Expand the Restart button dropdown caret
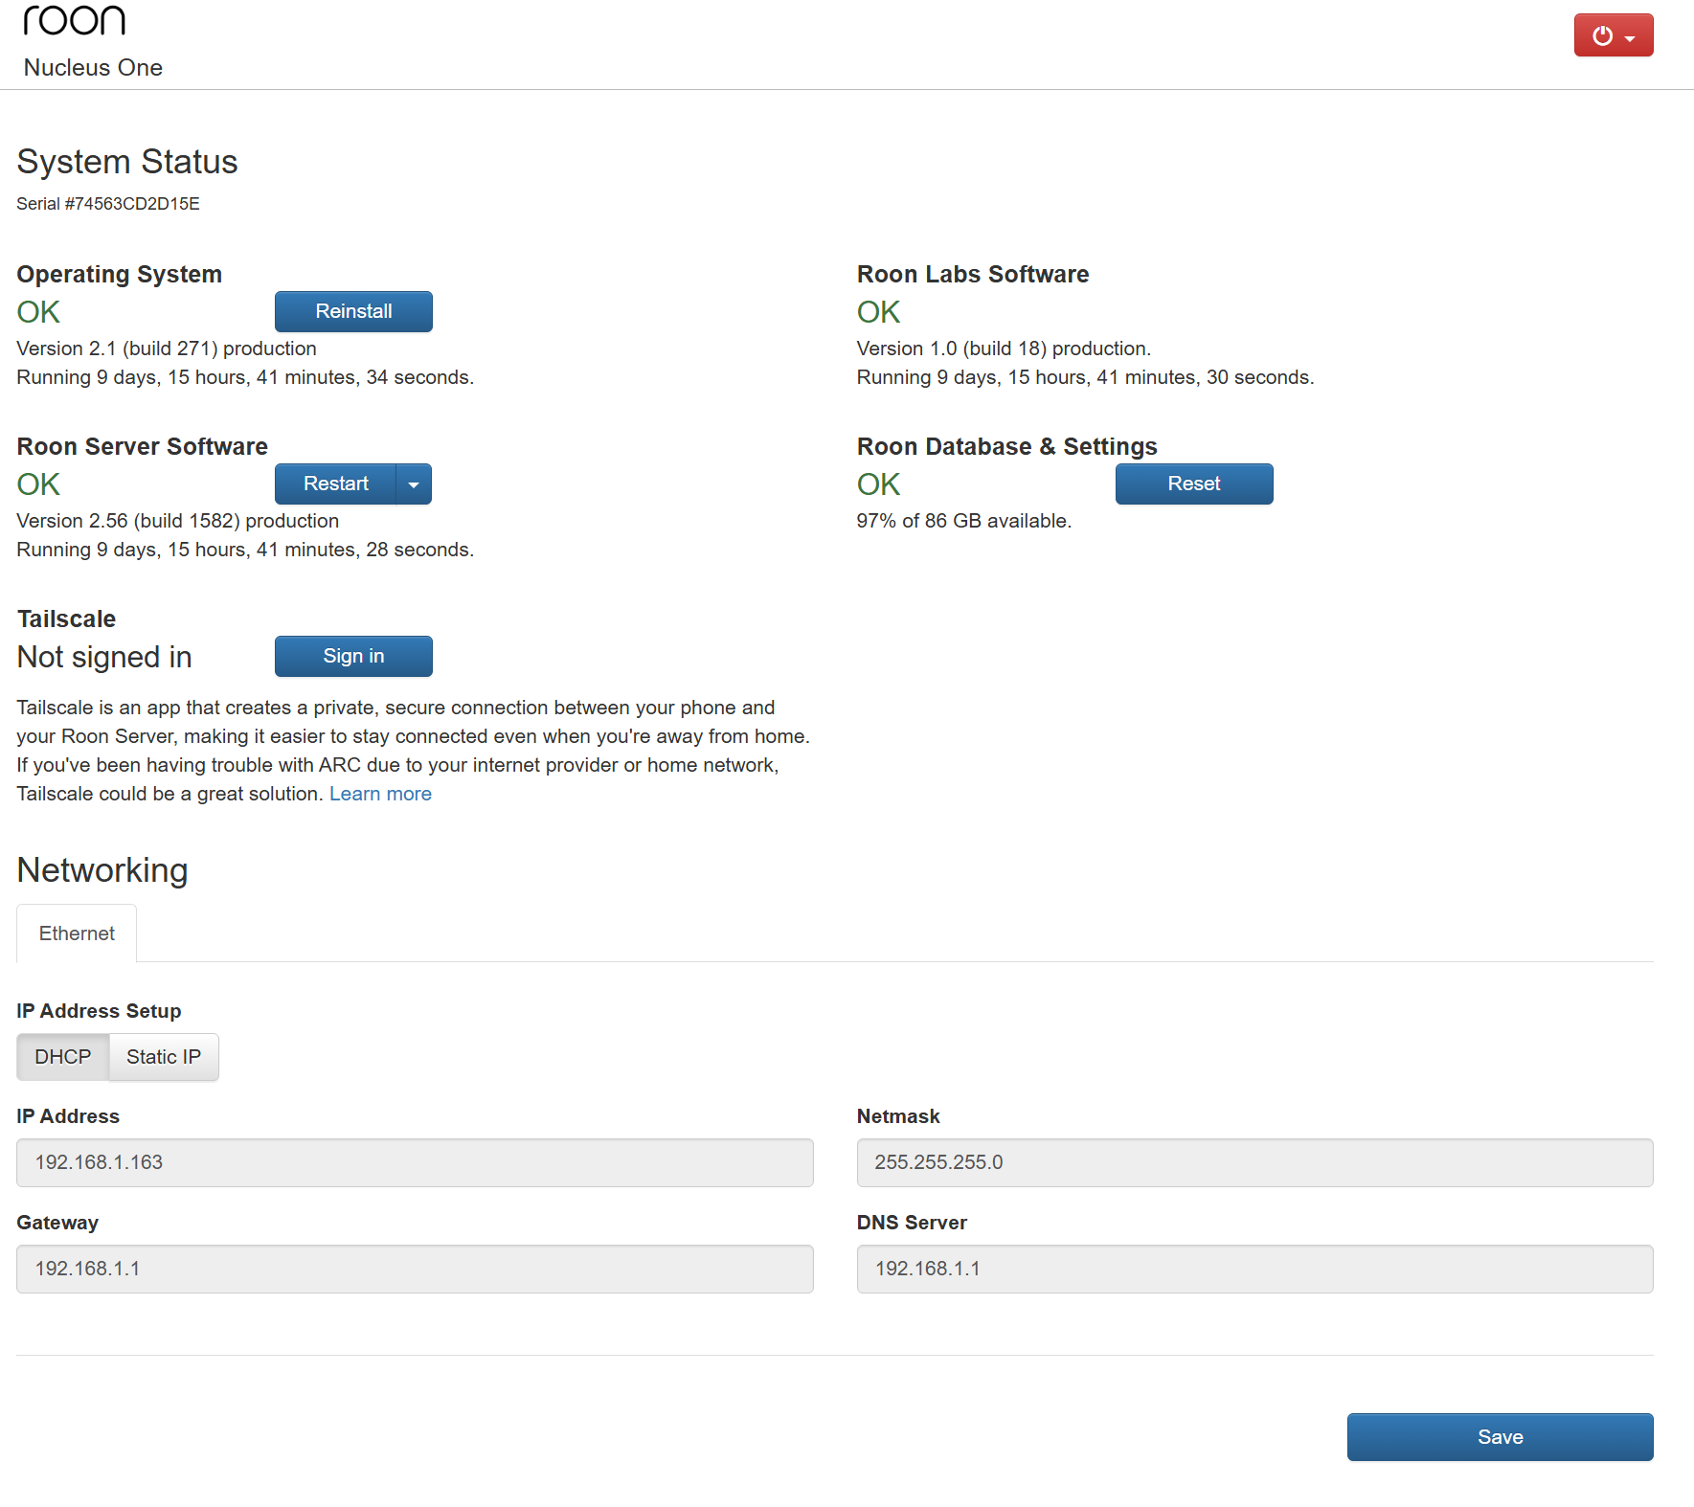The width and height of the screenshot is (1694, 1507). point(414,484)
